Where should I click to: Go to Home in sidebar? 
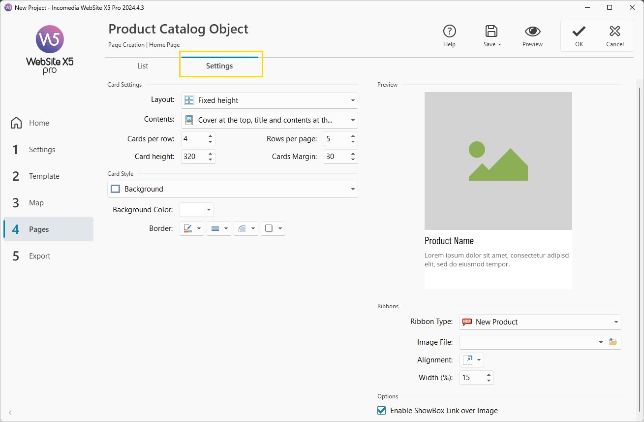(x=38, y=123)
